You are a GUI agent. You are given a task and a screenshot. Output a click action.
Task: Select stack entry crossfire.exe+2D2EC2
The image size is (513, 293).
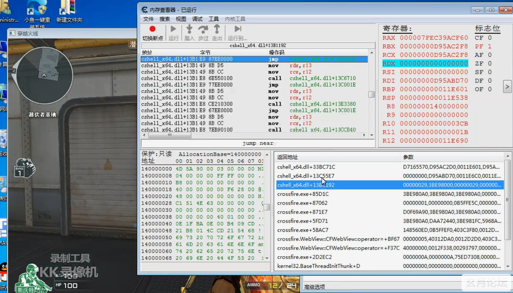click(x=389, y=257)
